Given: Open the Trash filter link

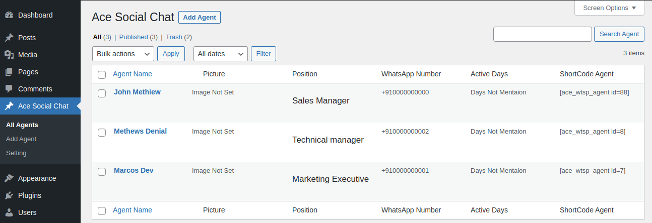Looking at the screenshot, I should pyautogui.click(x=174, y=37).
